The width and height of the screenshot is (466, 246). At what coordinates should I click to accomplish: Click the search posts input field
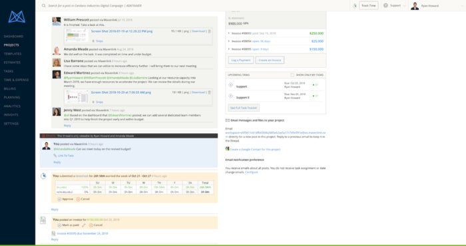95,5
